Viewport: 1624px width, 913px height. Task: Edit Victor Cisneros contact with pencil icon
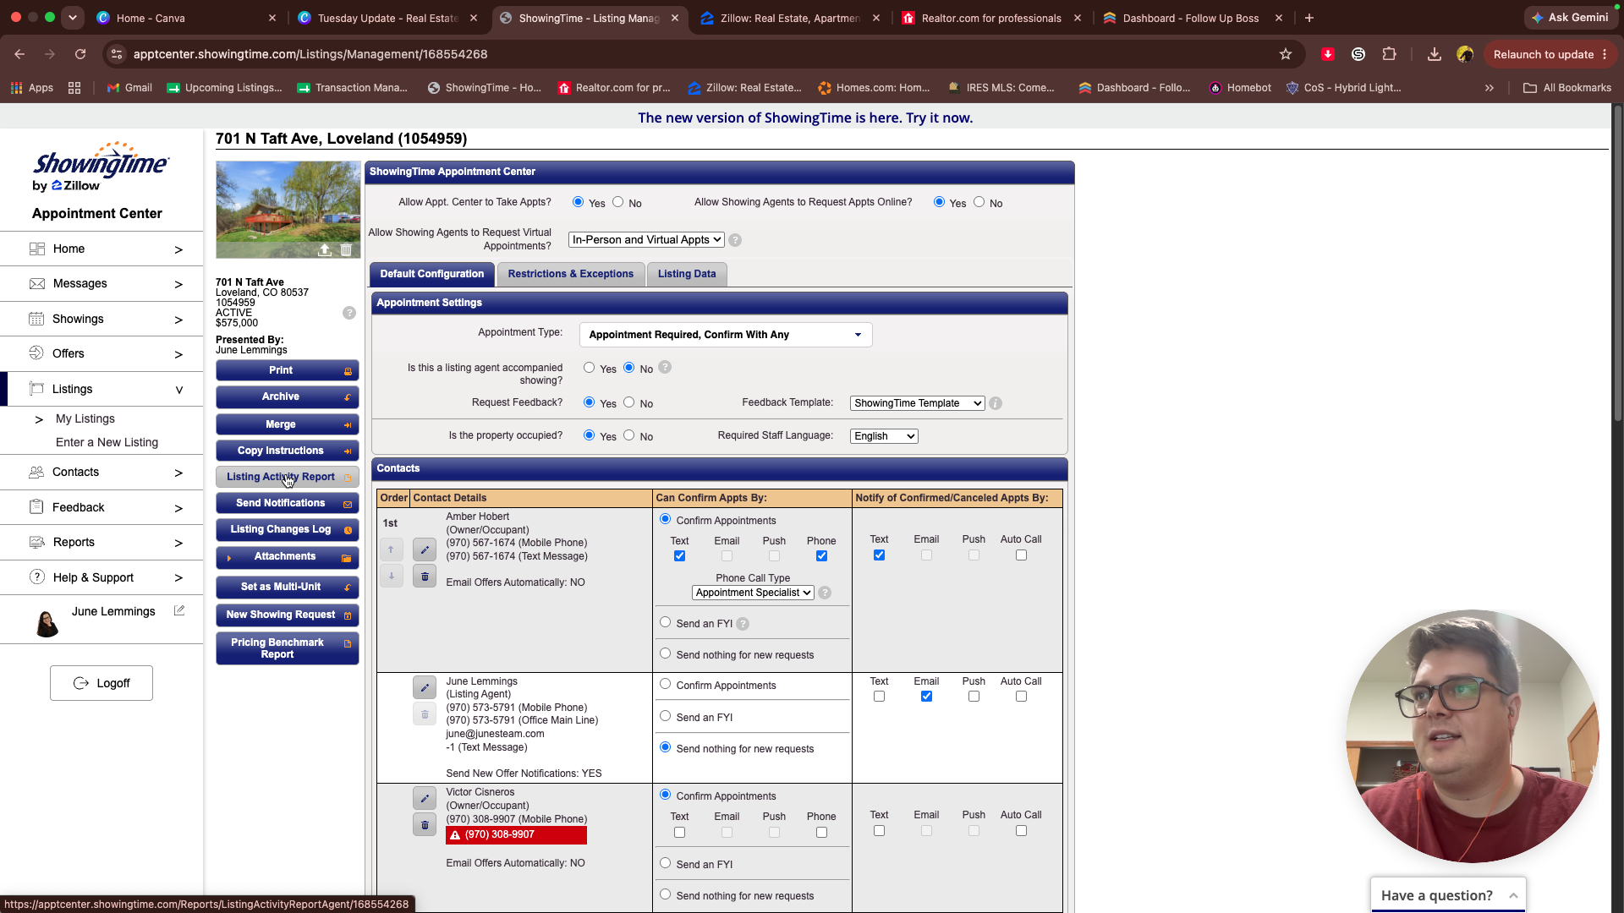[425, 798]
